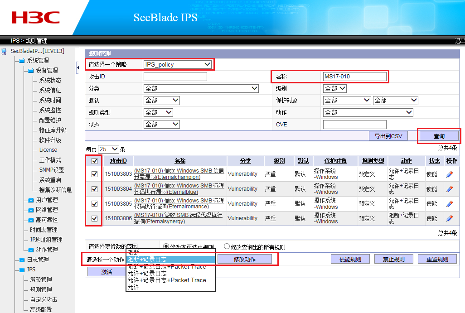Focus the 名称 field containing MS17-010
465x313 pixels.
355,77
